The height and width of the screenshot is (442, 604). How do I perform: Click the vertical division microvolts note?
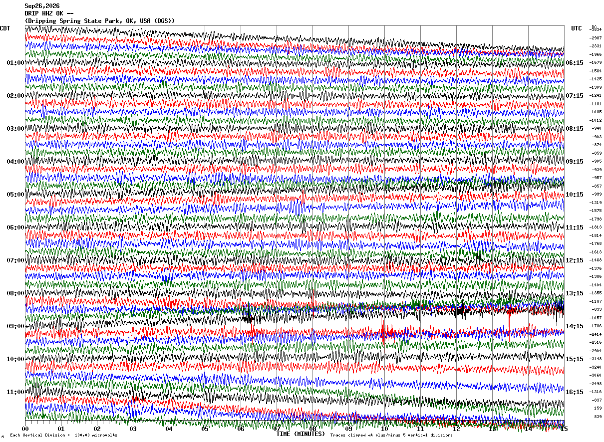(x=64, y=436)
